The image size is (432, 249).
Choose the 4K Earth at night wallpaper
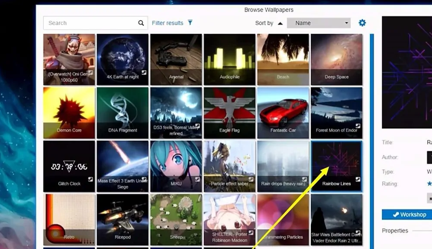pos(123,59)
